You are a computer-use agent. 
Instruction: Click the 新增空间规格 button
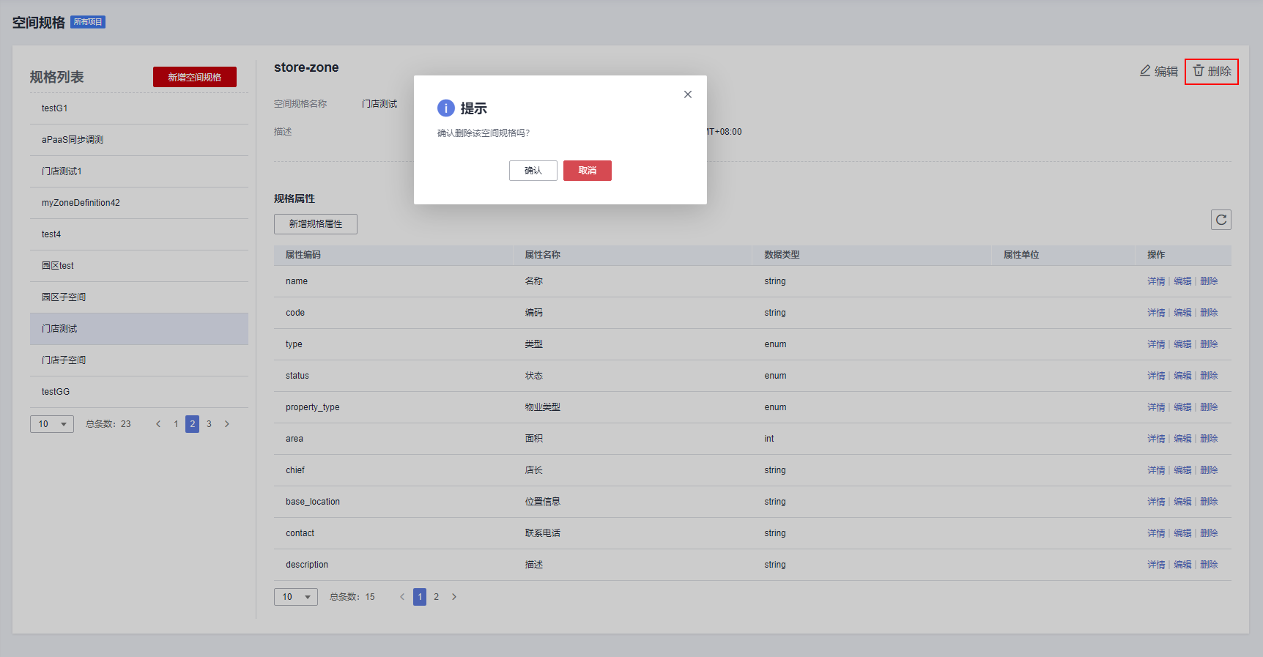pos(194,77)
